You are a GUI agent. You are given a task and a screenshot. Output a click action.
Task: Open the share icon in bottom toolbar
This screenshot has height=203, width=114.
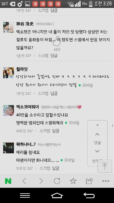(89, 181)
